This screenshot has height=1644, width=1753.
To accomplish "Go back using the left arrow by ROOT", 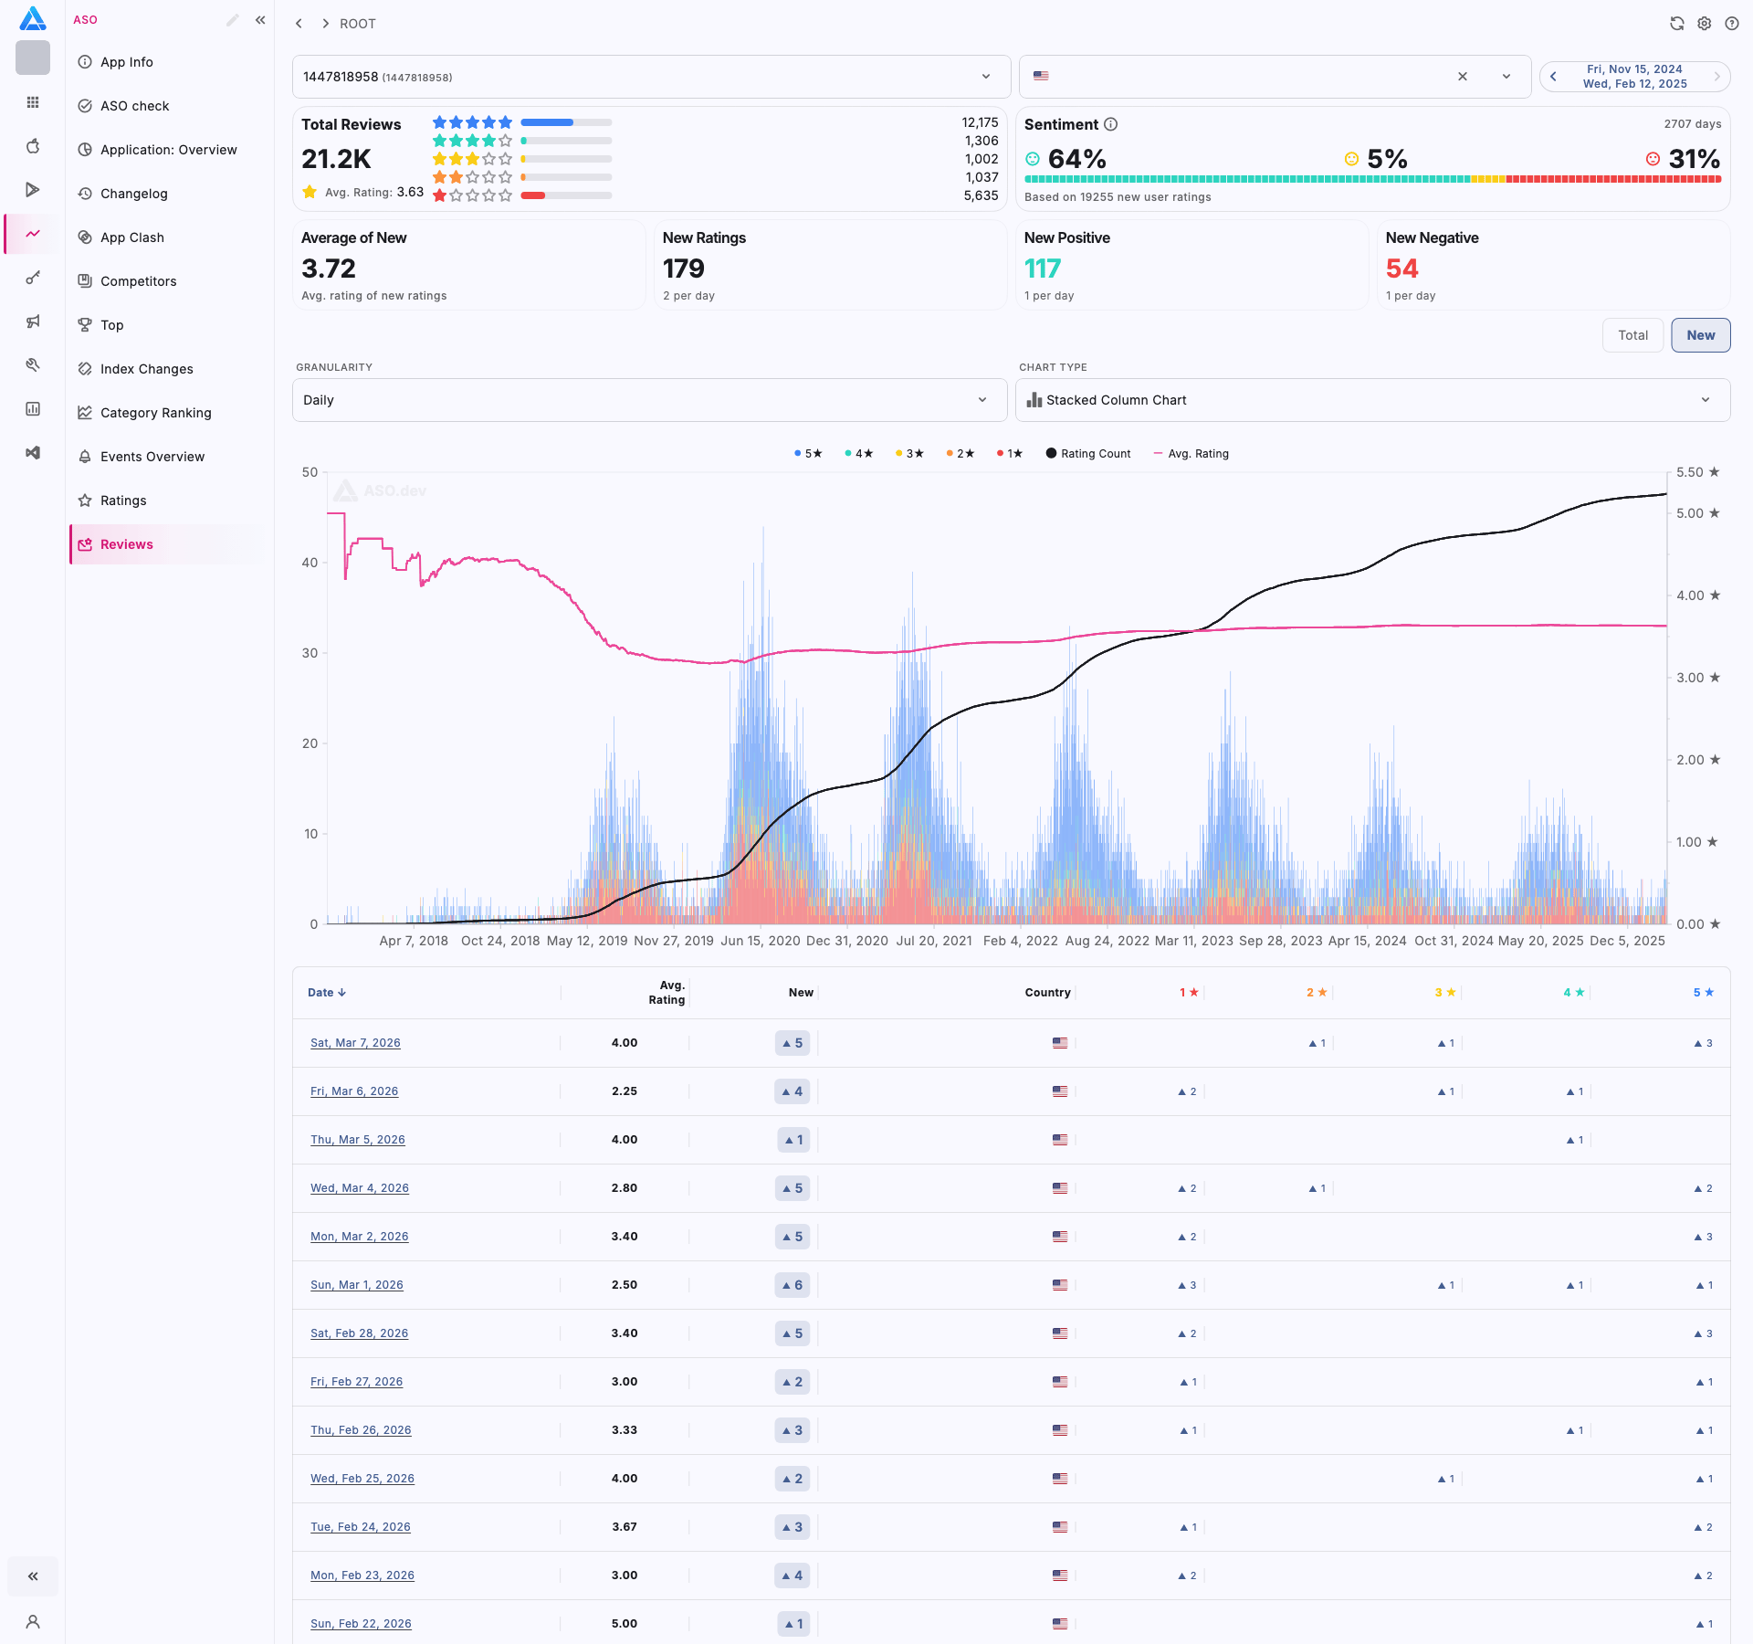I will point(299,24).
